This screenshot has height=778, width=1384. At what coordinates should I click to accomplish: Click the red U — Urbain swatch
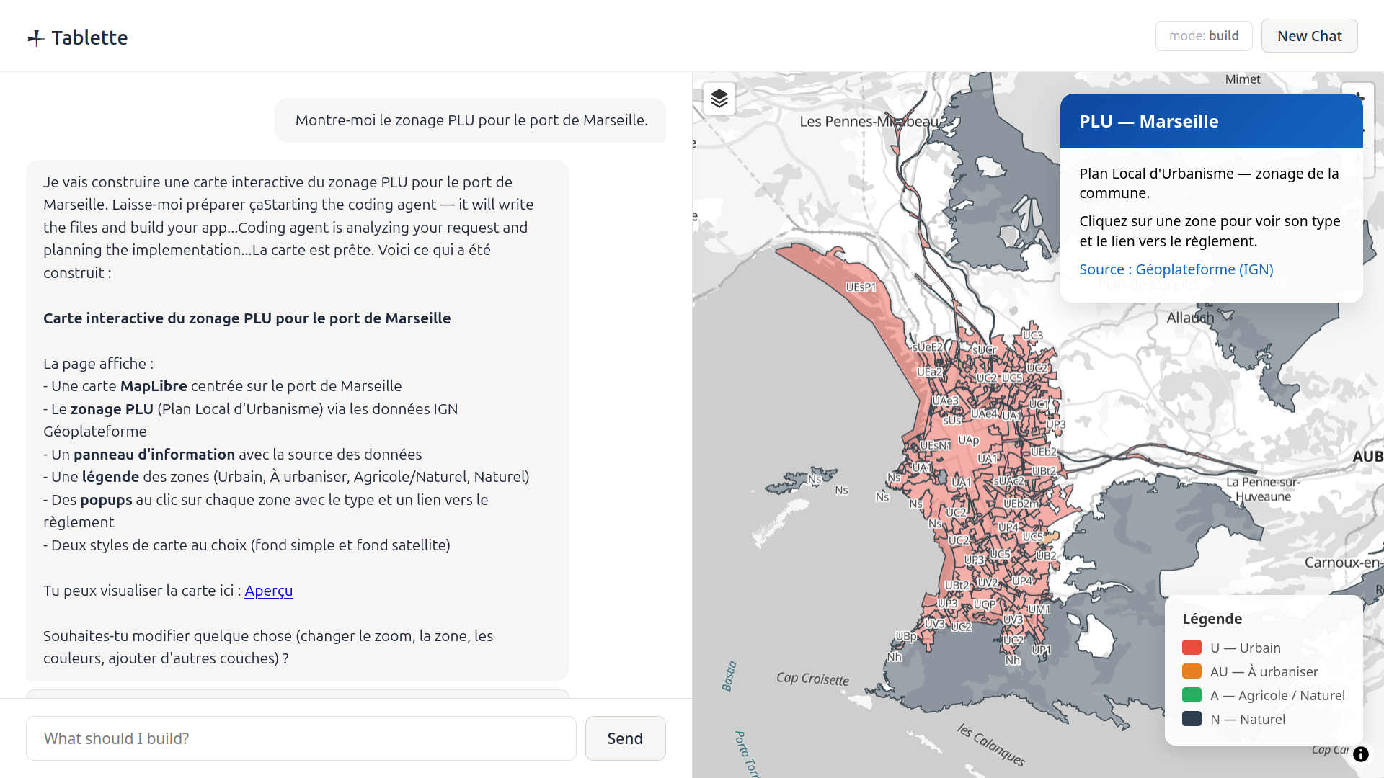tap(1192, 648)
